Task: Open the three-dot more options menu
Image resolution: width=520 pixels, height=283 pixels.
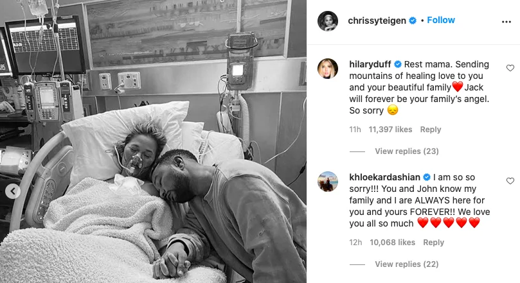Action: point(506,22)
